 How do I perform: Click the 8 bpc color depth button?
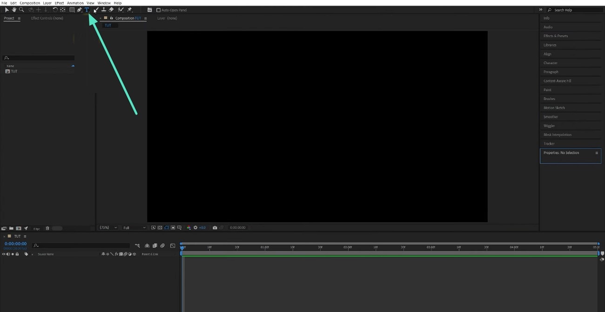[x=36, y=229]
